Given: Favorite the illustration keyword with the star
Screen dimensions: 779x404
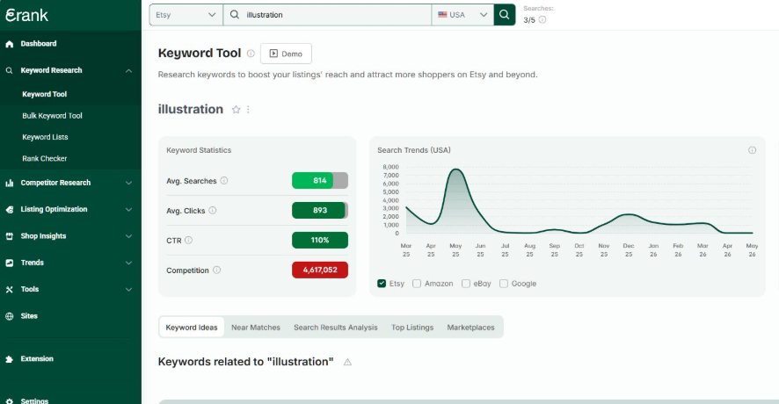Looking at the screenshot, I should coord(236,110).
